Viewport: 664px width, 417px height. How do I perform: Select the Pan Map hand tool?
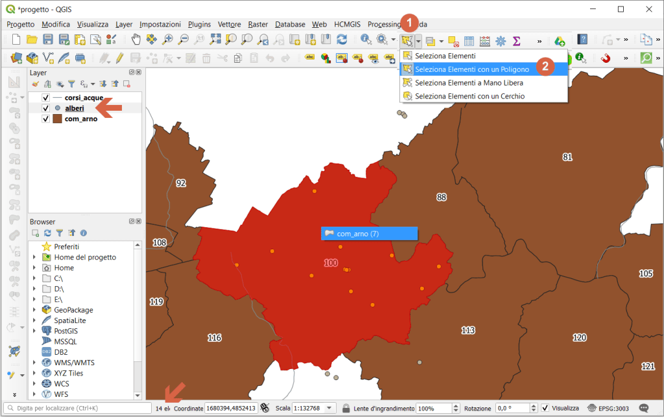[136, 40]
